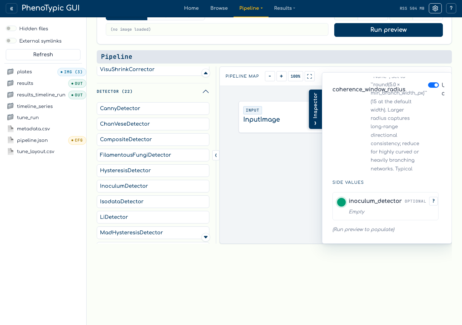
Task: Select CannyDetector from the list
Action: click(x=153, y=108)
